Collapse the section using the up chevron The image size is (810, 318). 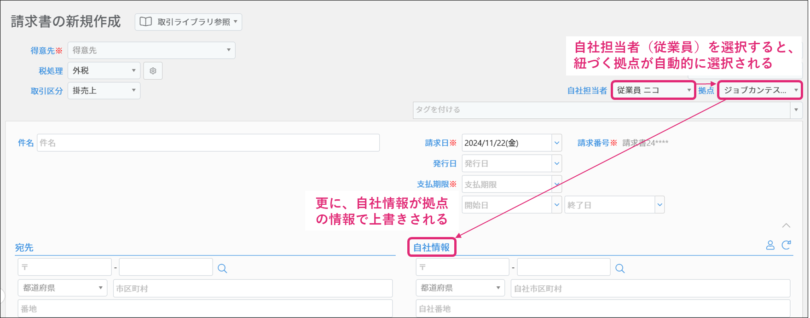click(x=786, y=225)
